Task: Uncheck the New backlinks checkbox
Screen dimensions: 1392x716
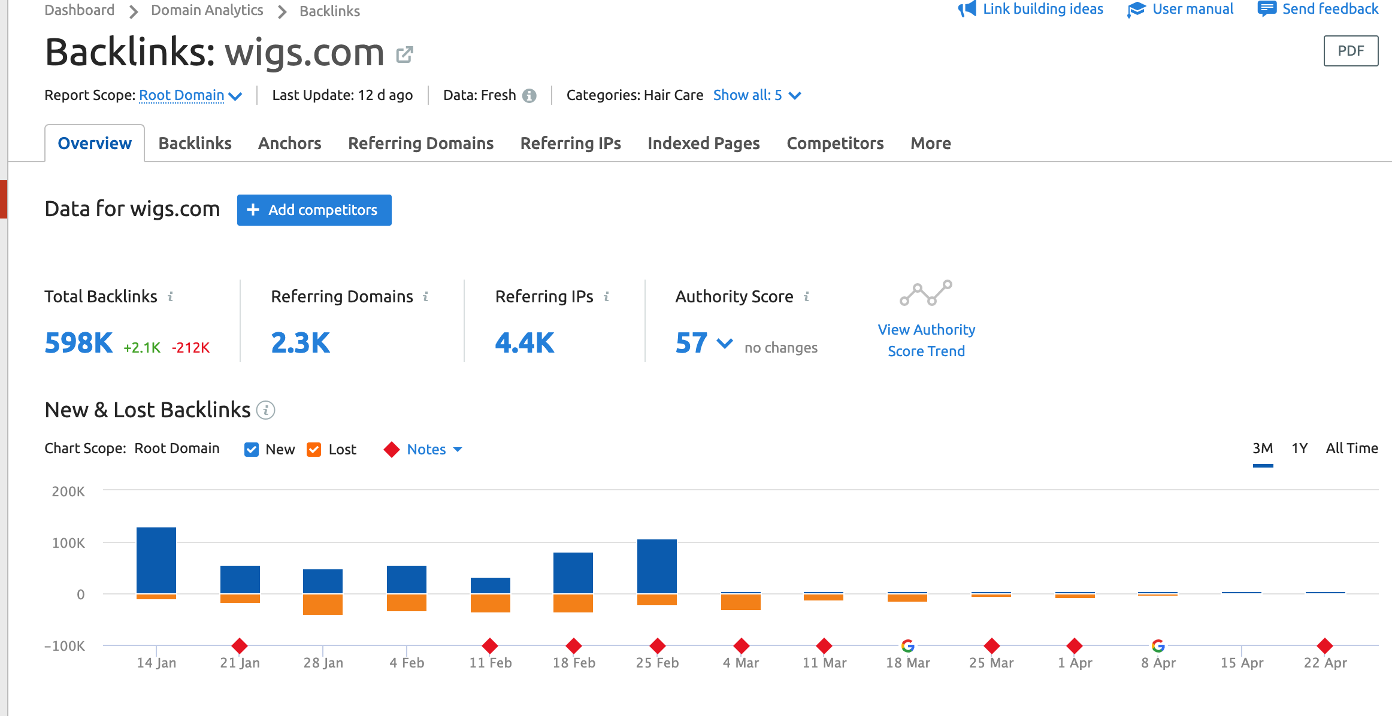Action: tap(252, 450)
